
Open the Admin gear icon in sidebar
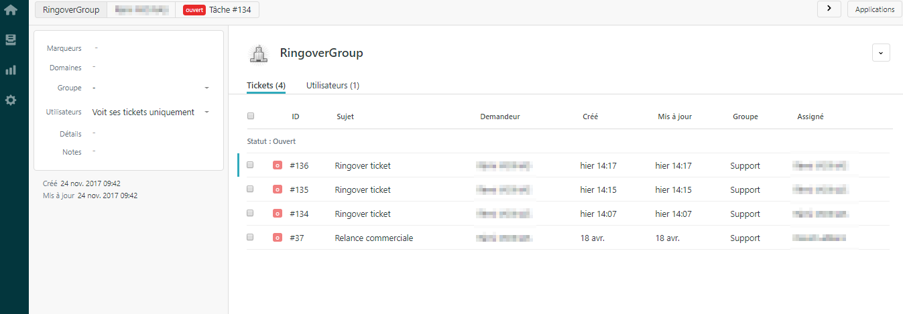[x=11, y=100]
